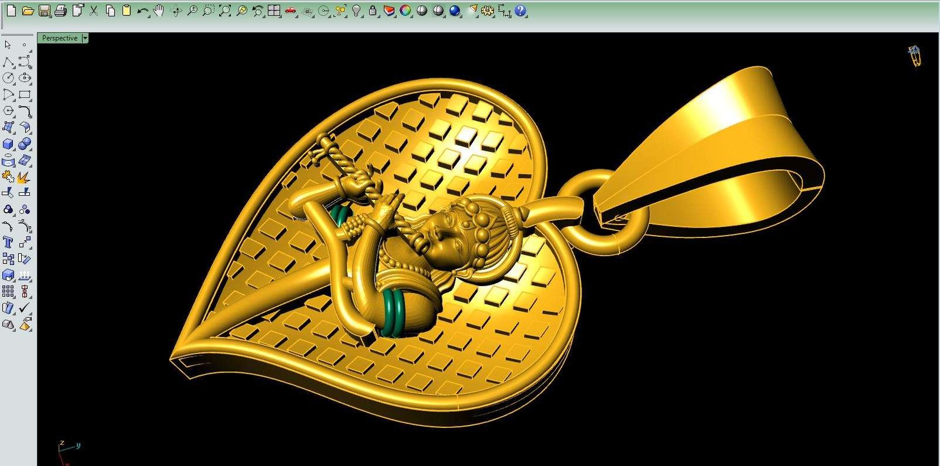Click the New document icon
Viewport: 940px width, 466px height.
11,11
